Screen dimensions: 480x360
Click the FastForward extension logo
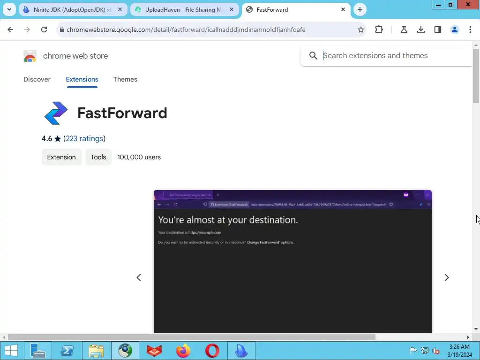pos(56,113)
